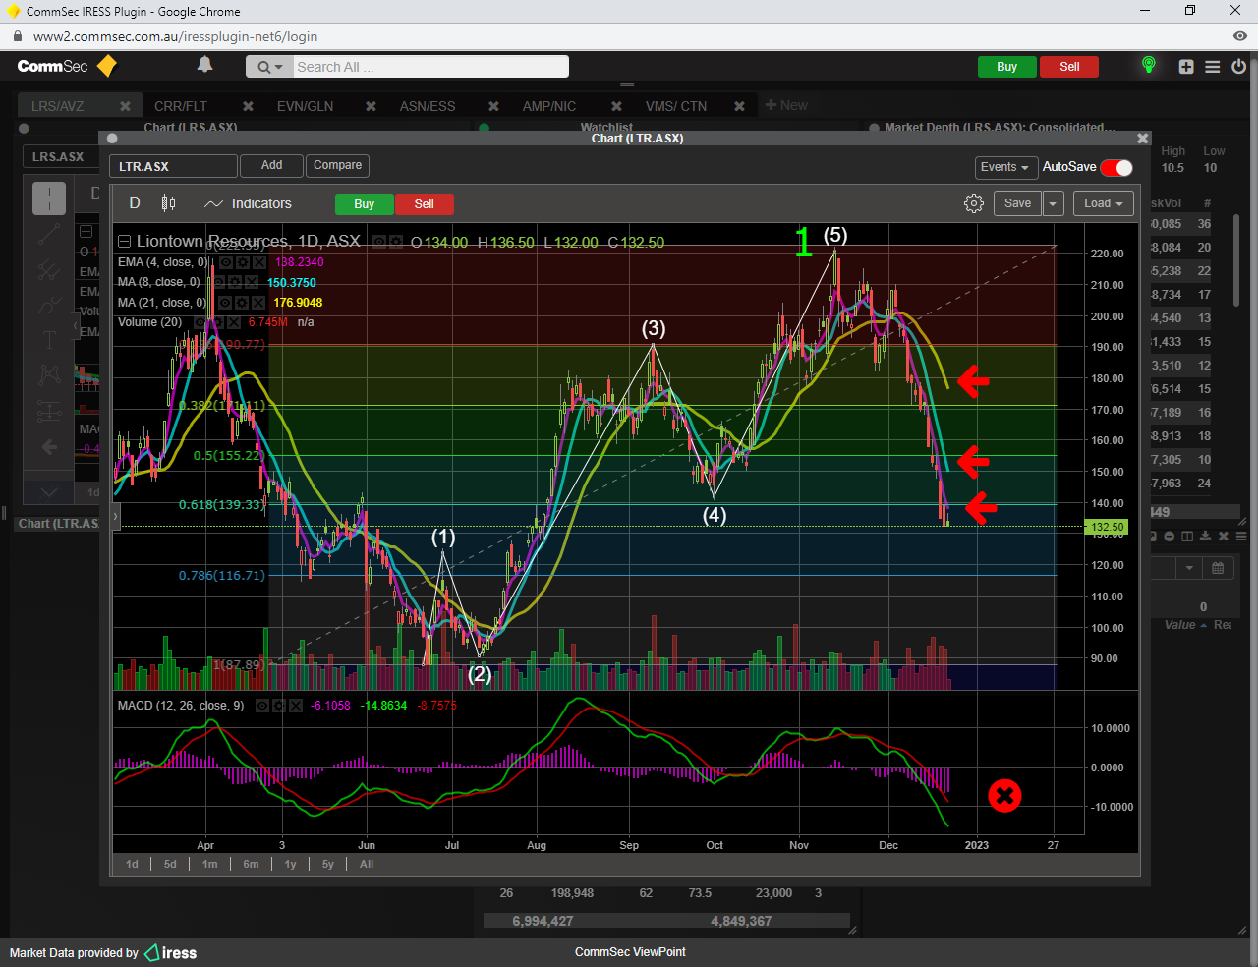Screen dimensions: 1258x967
Task: Open chart settings gear
Action: click(974, 203)
